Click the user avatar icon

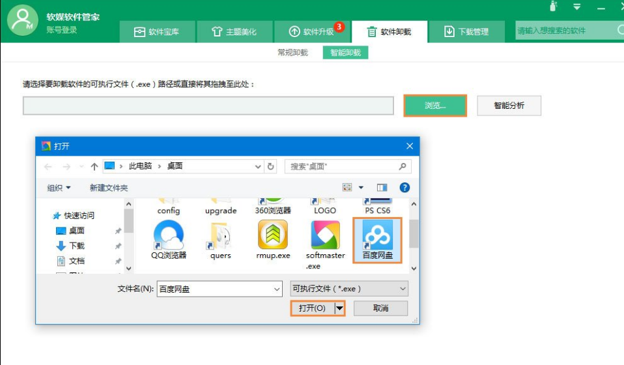22,20
